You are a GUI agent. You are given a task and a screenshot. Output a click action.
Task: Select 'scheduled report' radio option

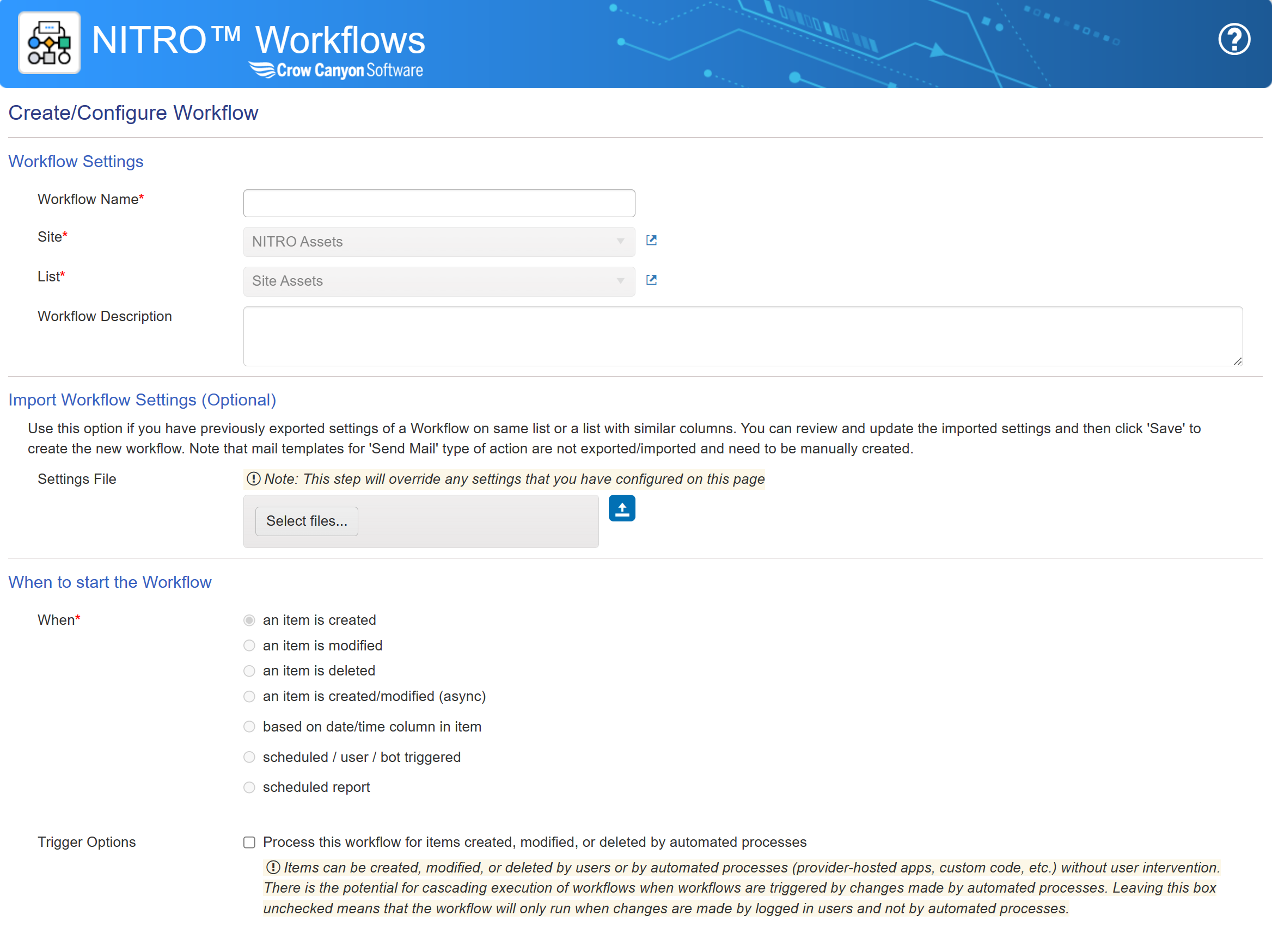(x=249, y=788)
